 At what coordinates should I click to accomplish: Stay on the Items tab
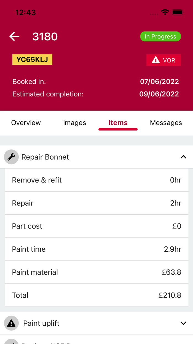point(118,123)
